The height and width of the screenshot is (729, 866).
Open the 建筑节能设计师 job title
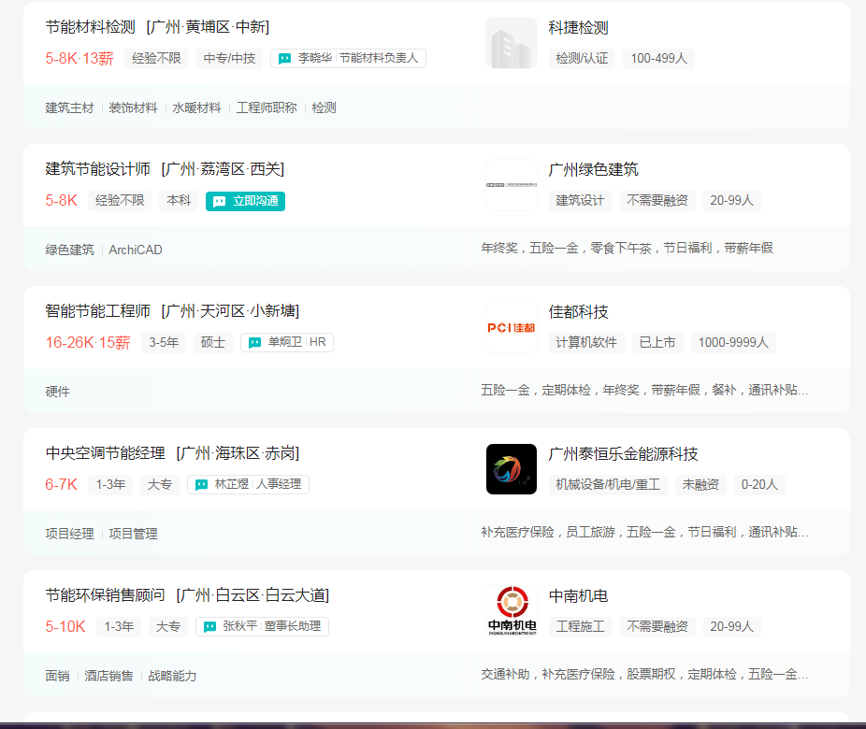98,169
